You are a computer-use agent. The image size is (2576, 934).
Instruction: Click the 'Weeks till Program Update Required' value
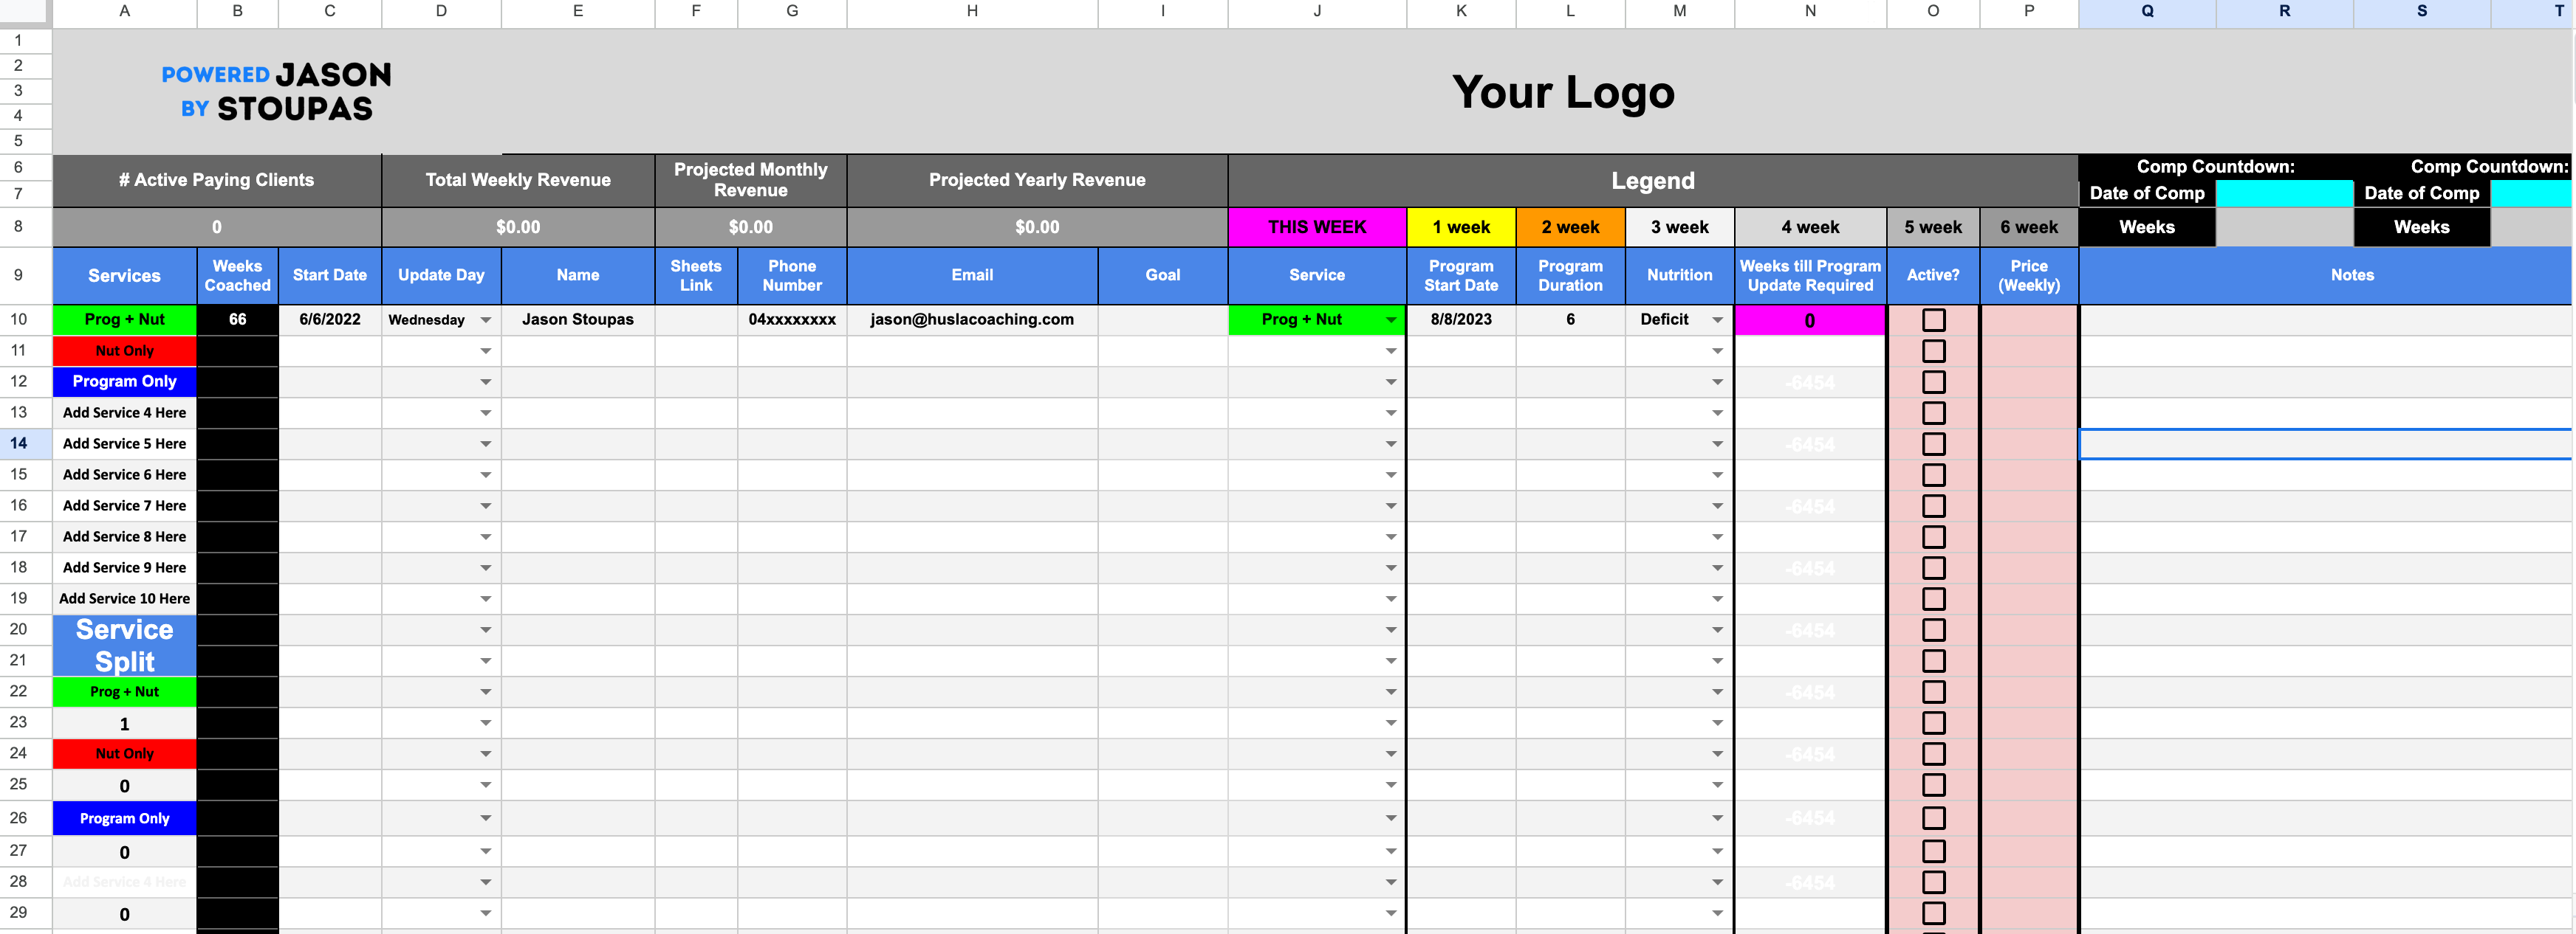point(1807,319)
